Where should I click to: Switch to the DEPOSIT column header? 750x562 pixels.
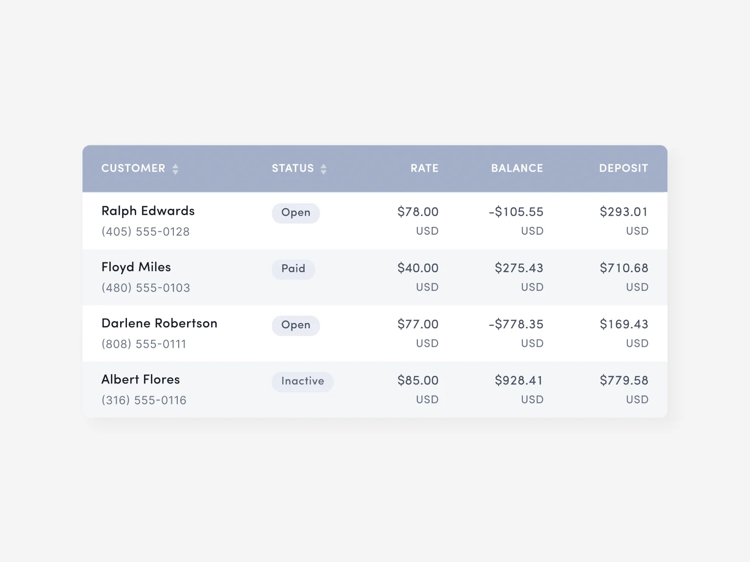pyautogui.click(x=623, y=168)
